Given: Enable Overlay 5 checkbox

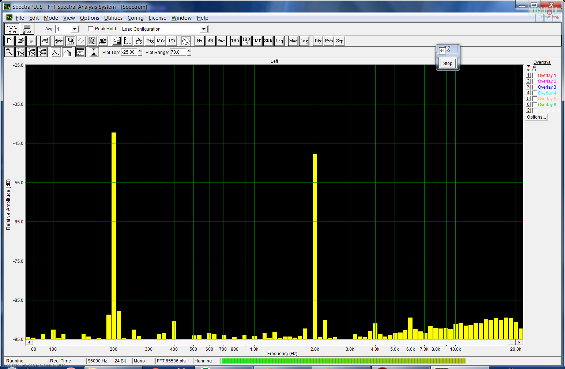Looking at the screenshot, I should [x=535, y=99].
